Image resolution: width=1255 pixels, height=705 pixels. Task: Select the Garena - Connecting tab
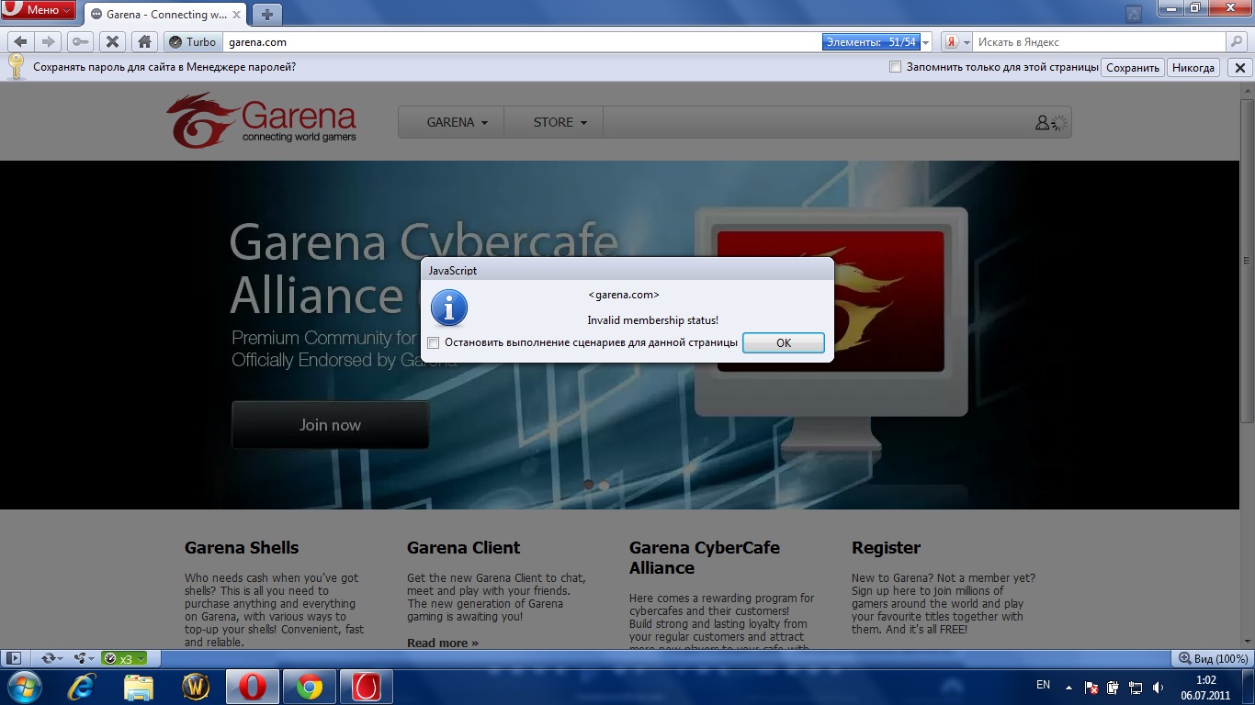pos(166,15)
